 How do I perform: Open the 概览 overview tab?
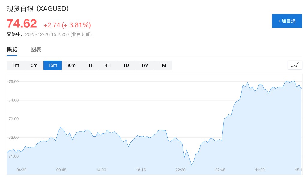point(12,50)
